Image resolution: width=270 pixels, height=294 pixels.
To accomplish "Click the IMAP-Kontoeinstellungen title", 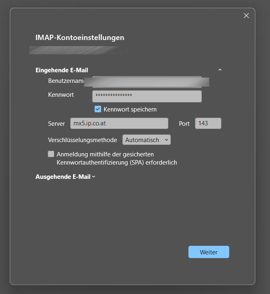I will [80, 38].
